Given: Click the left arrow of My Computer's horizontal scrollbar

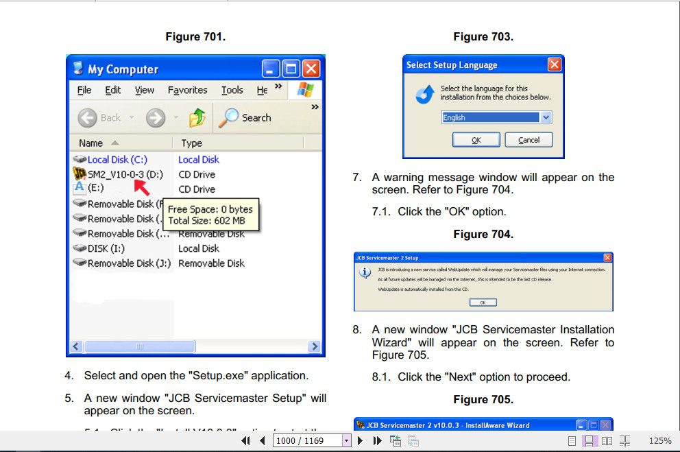Looking at the screenshot, I should (77, 346).
